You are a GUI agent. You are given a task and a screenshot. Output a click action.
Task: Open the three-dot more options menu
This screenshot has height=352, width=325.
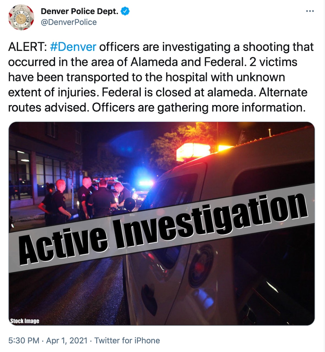pyautogui.click(x=310, y=11)
